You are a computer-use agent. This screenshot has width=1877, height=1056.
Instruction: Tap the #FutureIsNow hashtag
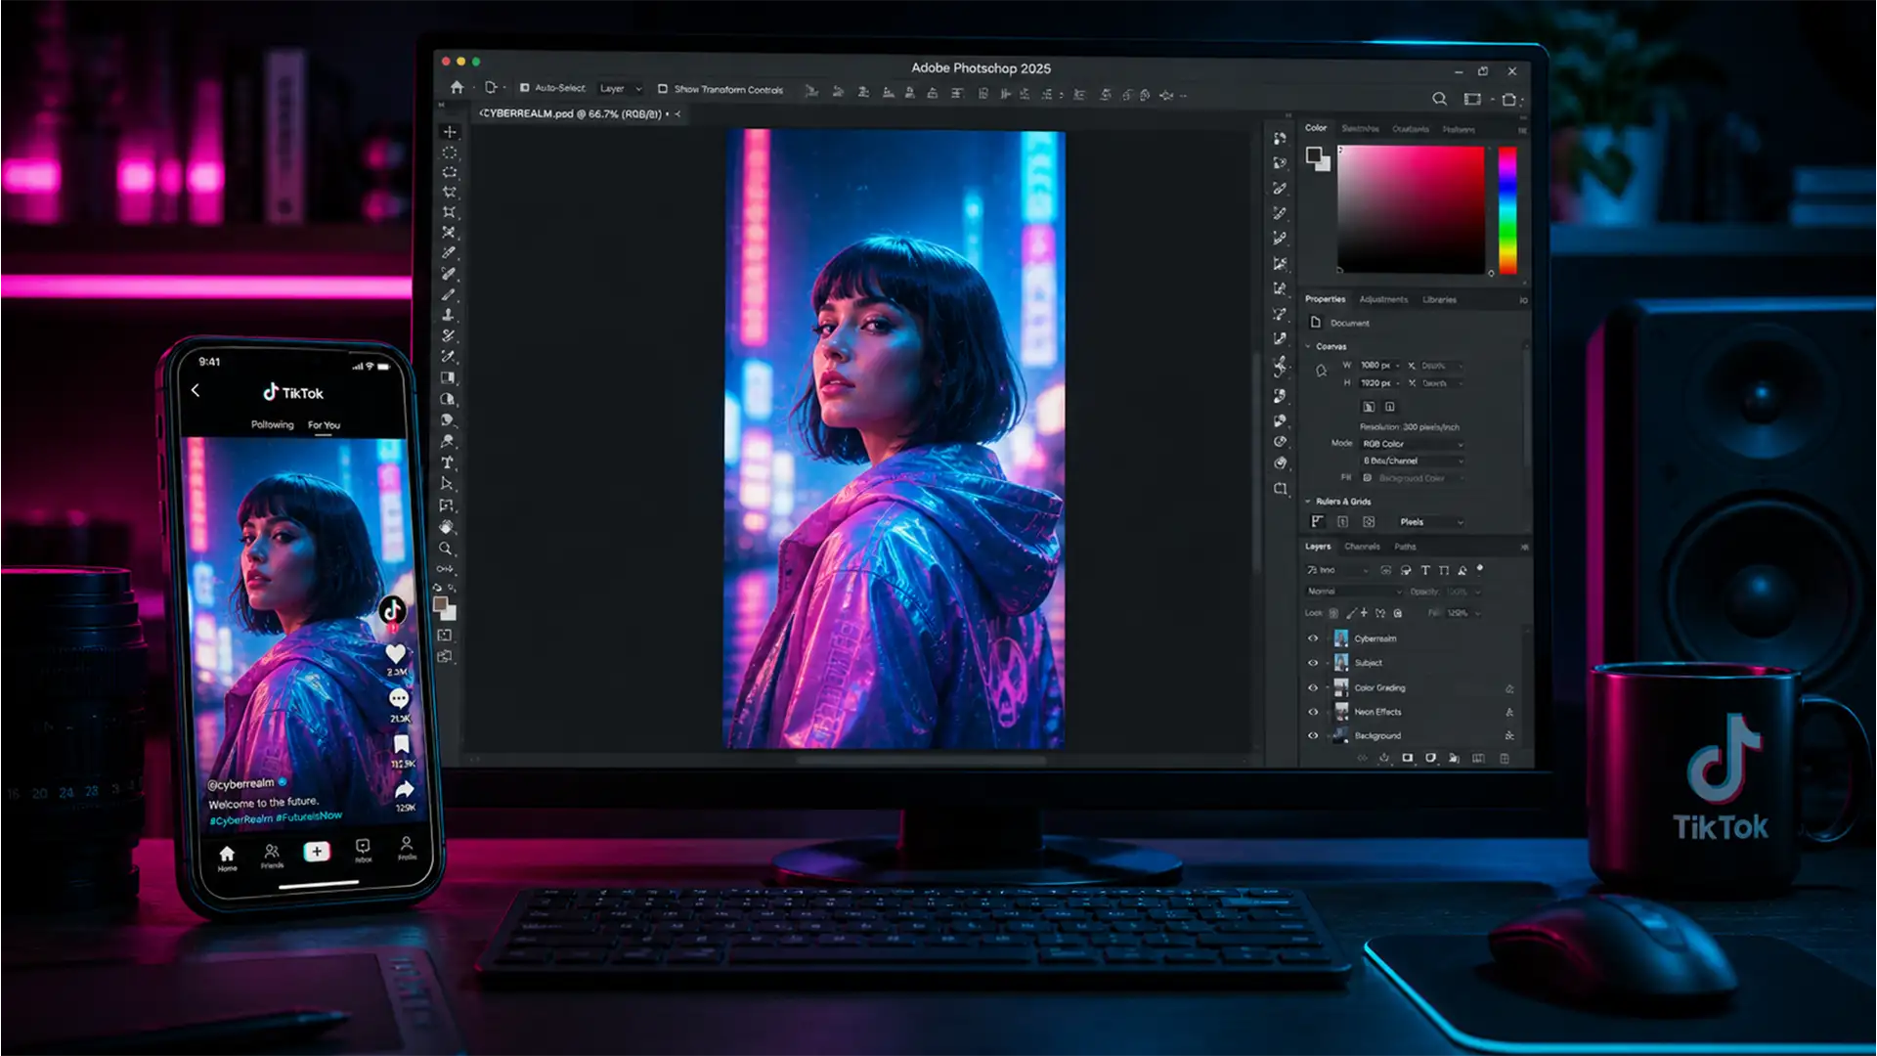pyautogui.click(x=309, y=816)
